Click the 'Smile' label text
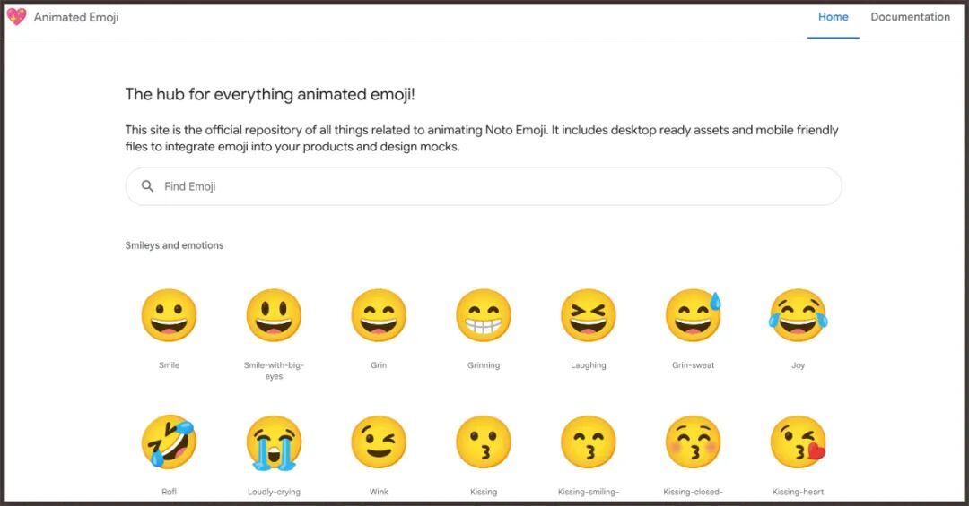 tap(169, 365)
